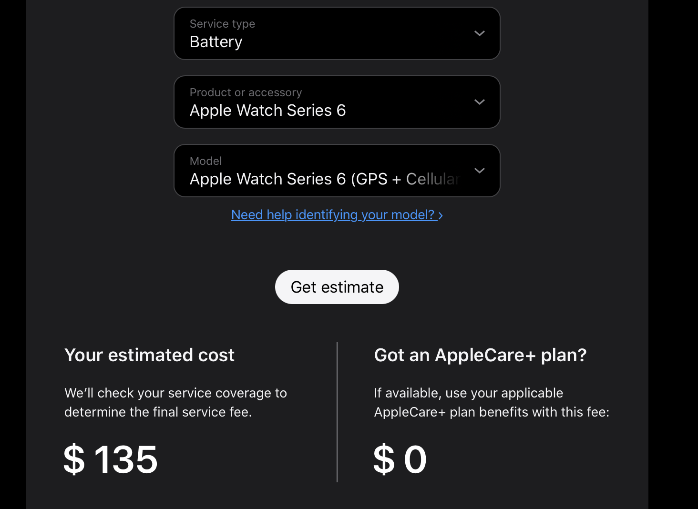Viewport: 698px width, 509px height.
Task: Click the service coverage description text
Action: pos(175,402)
